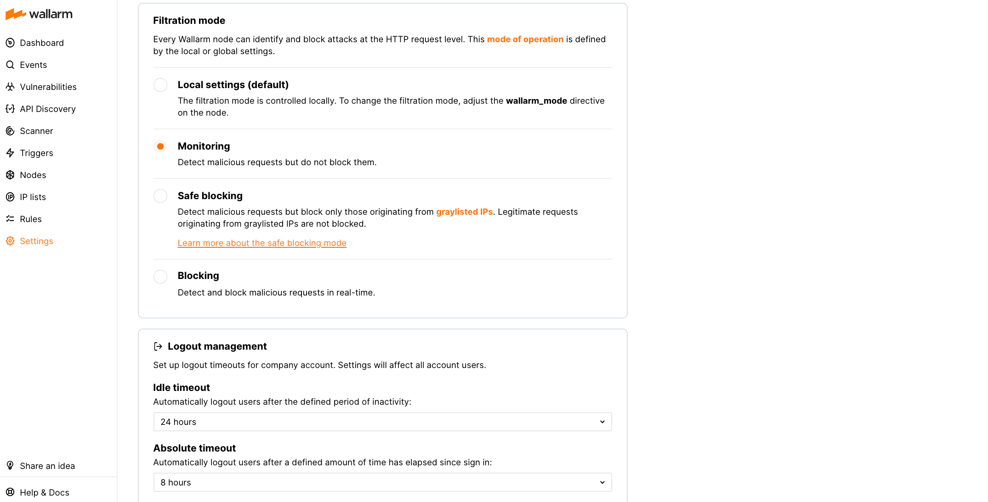The width and height of the screenshot is (988, 502).
Task: Go to Settings in the sidebar
Action: click(x=36, y=241)
